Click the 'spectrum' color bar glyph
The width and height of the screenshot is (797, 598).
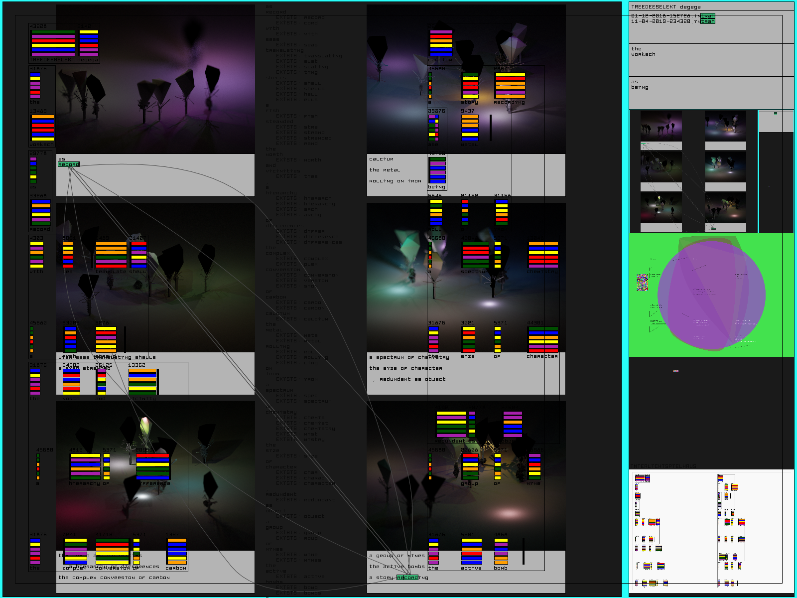click(475, 255)
